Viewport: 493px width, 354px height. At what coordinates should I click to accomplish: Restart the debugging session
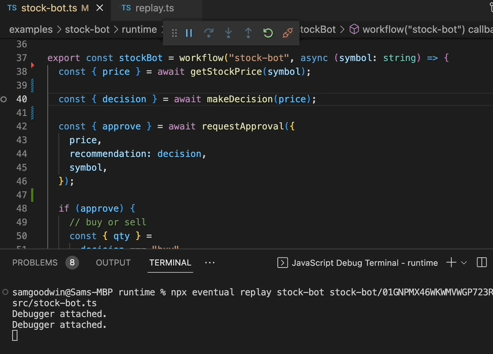268,33
